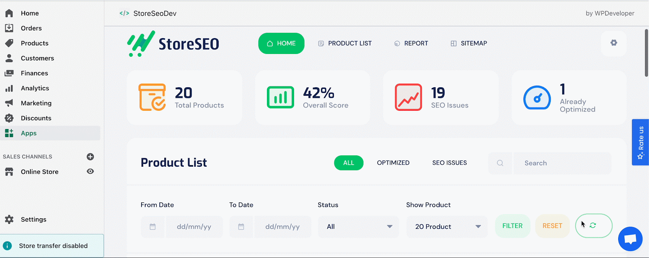Open Online Store sales channel
Viewport: 649px width, 258px height.
pos(40,172)
